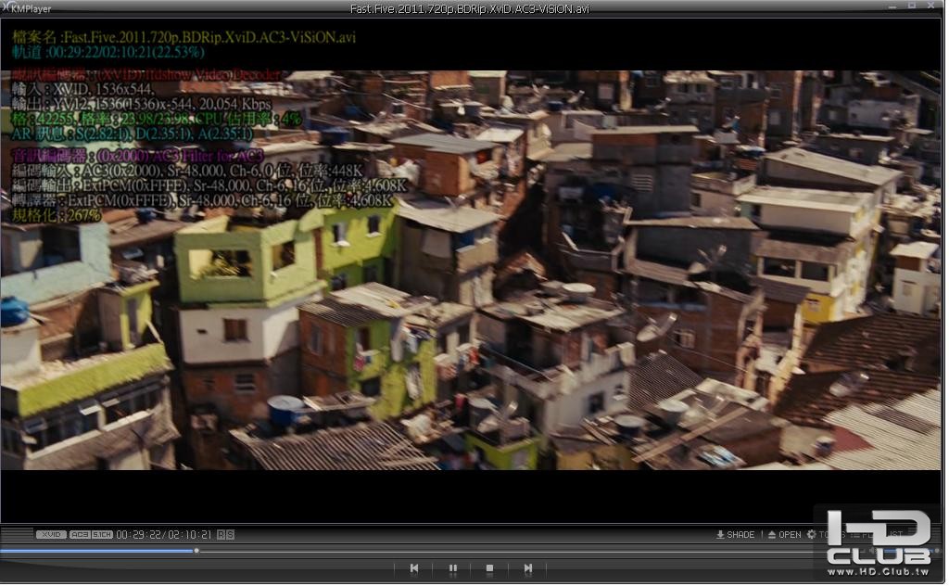Click the OPEN file button
Screen dimensions: 949x586
coord(786,536)
